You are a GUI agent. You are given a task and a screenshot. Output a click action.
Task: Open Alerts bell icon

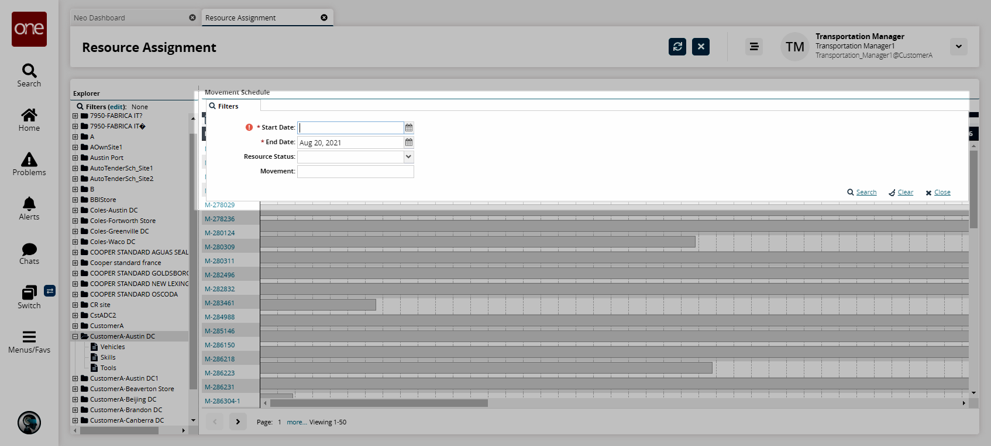coord(29,204)
